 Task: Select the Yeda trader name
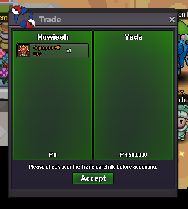pos(133,37)
